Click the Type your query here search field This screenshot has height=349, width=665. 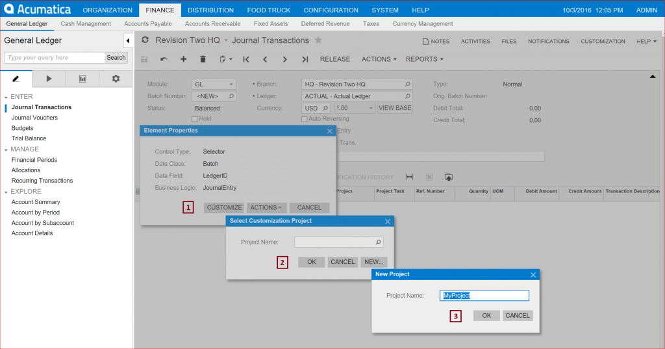point(55,57)
